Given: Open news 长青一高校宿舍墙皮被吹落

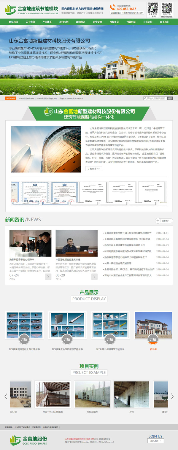Looking at the screenshot, I should click(x=117, y=263).
